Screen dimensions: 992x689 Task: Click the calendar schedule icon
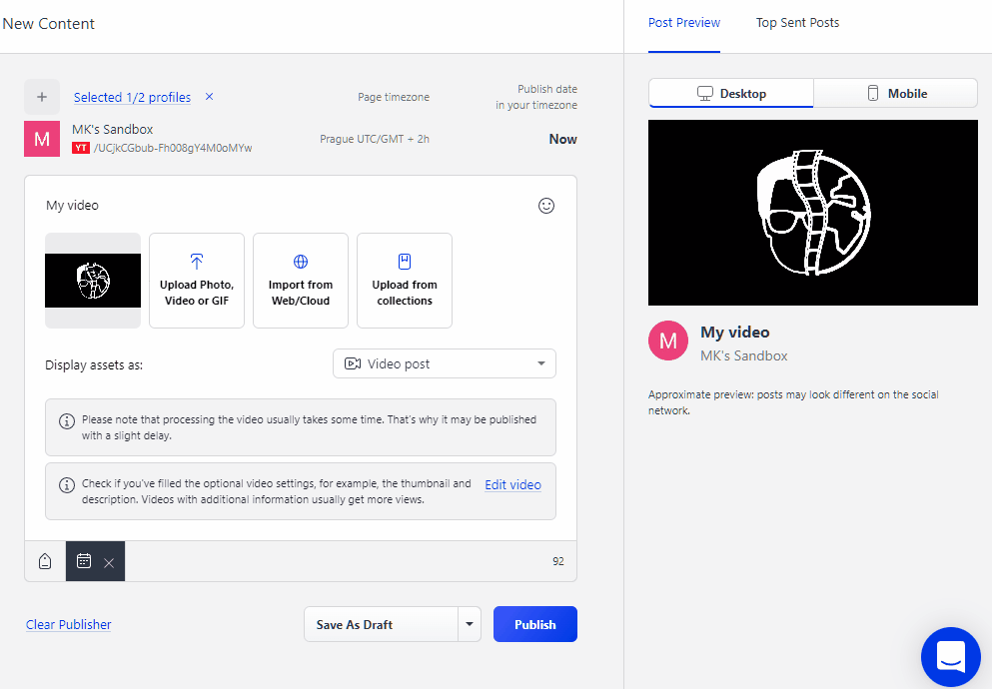click(84, 561)
